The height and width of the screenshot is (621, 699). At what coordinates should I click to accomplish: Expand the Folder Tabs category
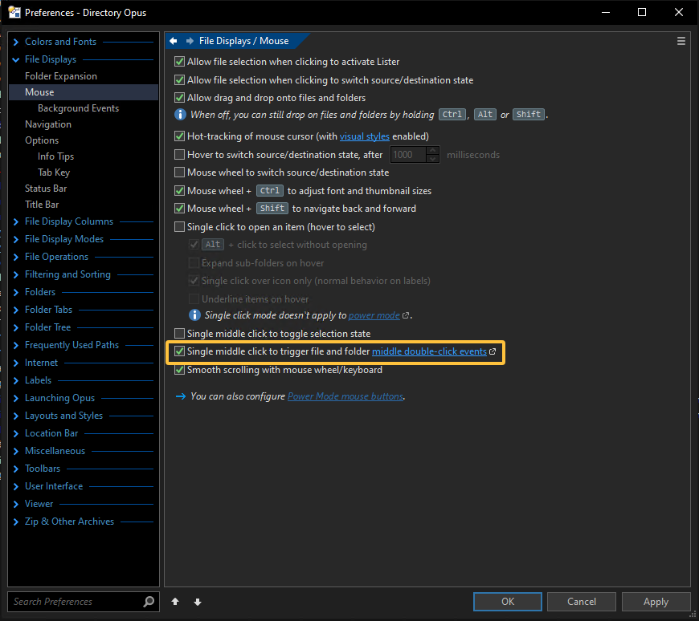[x=16, y=310]
